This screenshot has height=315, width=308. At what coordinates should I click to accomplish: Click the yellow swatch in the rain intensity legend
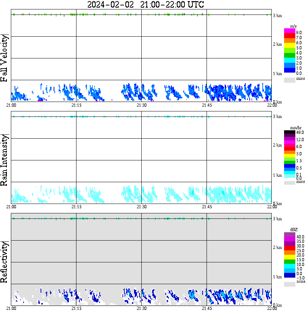click(290, 156)
